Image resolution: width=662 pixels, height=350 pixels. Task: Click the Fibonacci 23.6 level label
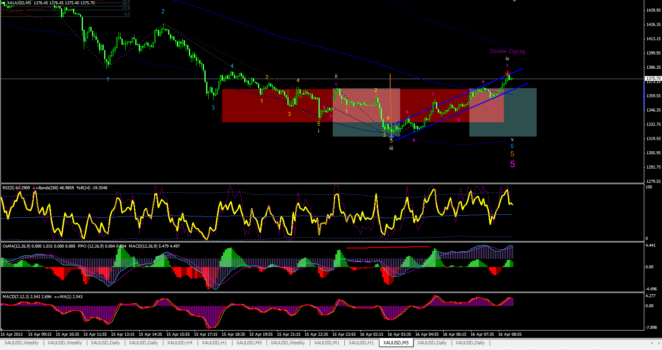click(x=126, y=8)
